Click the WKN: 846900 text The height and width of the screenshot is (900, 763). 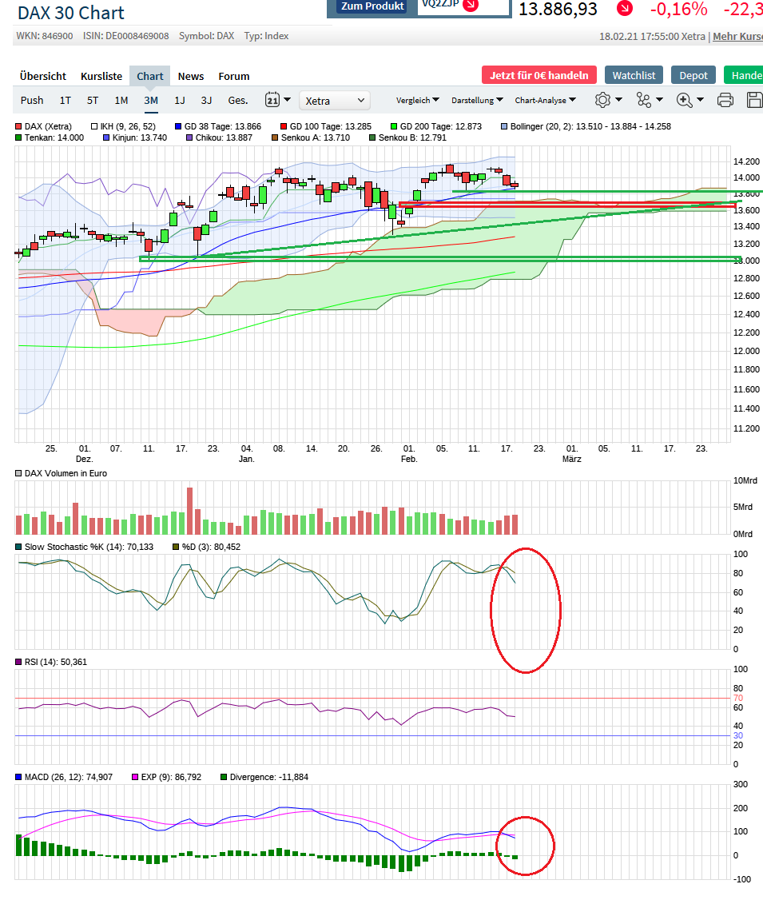coord(45,36)
